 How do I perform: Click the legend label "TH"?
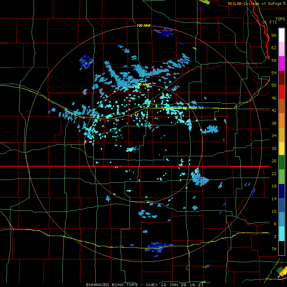pos(274,249)
